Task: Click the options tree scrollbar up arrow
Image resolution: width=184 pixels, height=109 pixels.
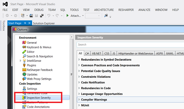Action: click(x=72, y=37)
